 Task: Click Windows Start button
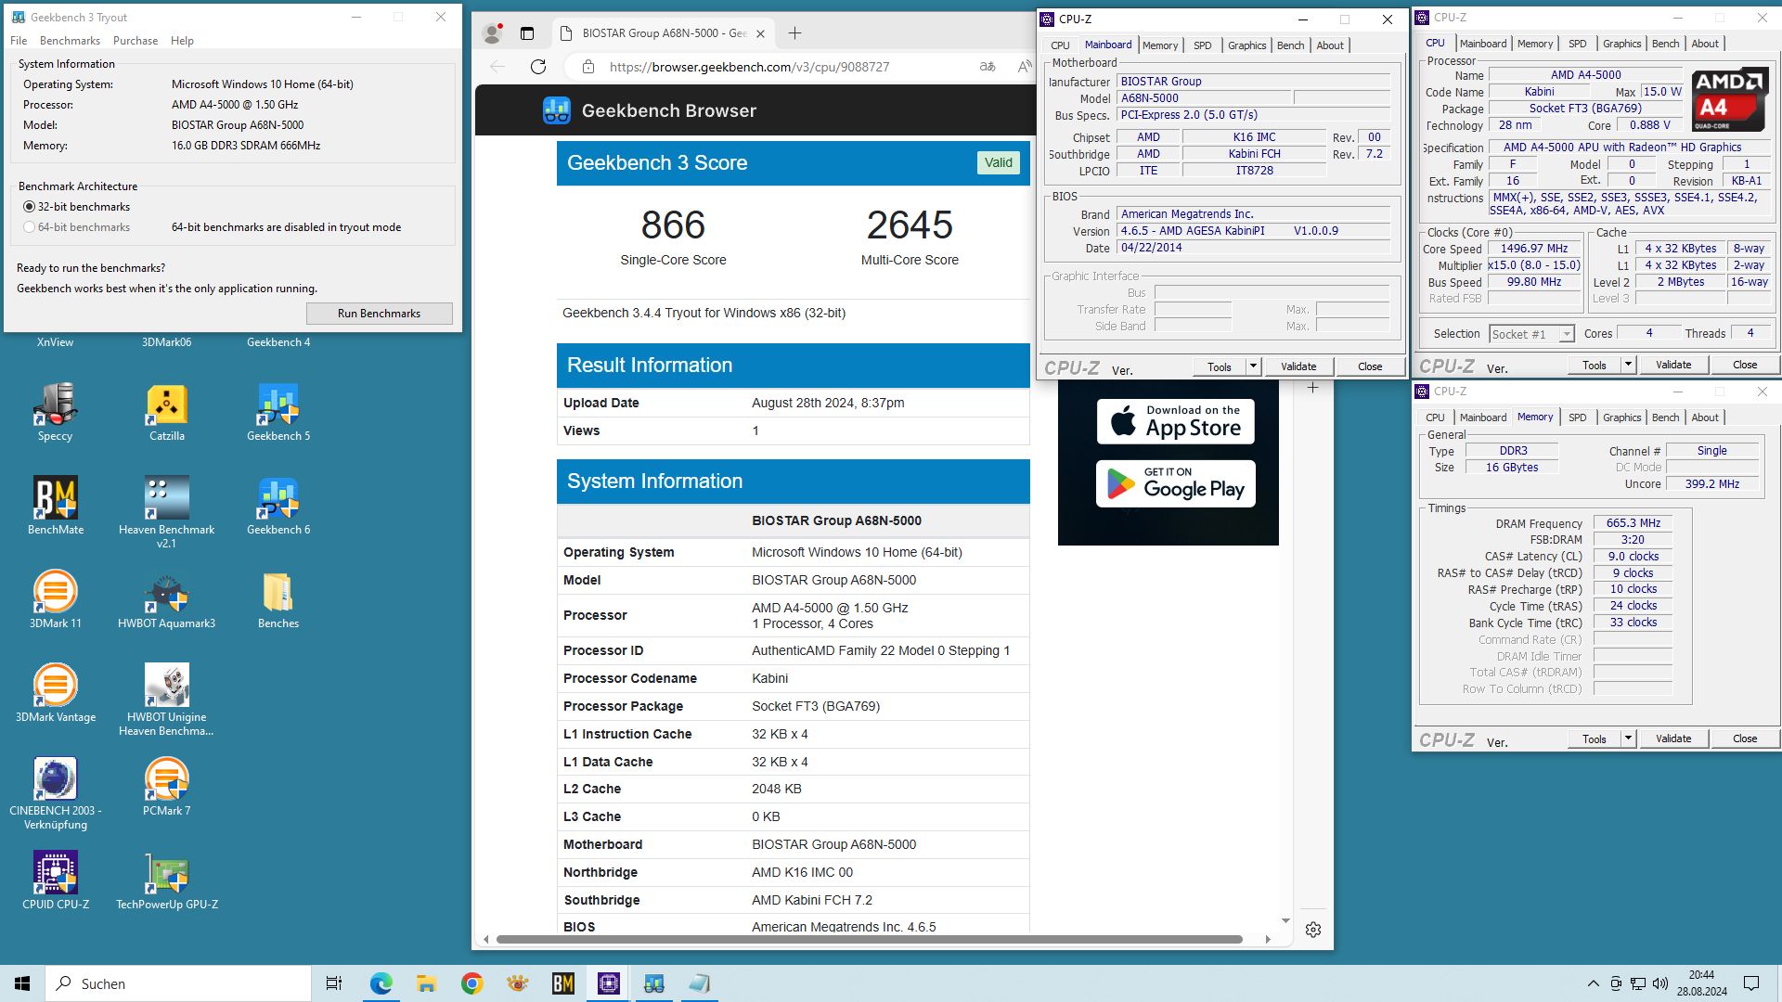point(22,983)
